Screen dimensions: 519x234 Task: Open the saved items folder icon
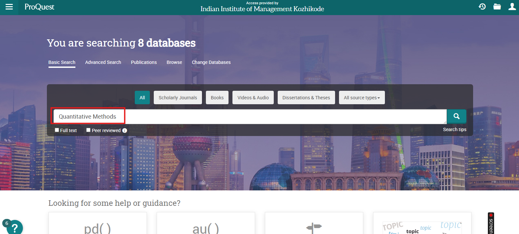pyautogui.click(x=497, y=7)
